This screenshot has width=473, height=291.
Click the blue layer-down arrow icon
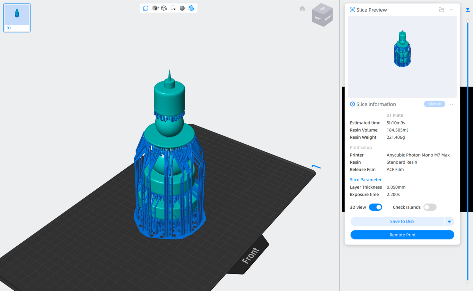pos(468,10)
